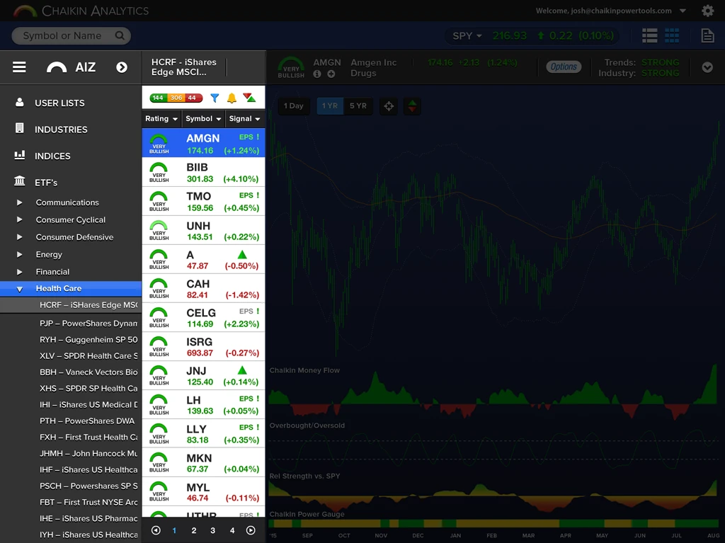Collapse the Health Care category
Screen dimensions: 725x543
coord(19,289)
